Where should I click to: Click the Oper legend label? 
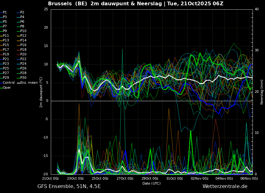point(7,88)
